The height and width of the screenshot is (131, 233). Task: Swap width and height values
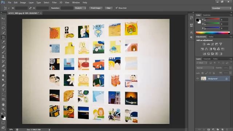click(30, 8)
